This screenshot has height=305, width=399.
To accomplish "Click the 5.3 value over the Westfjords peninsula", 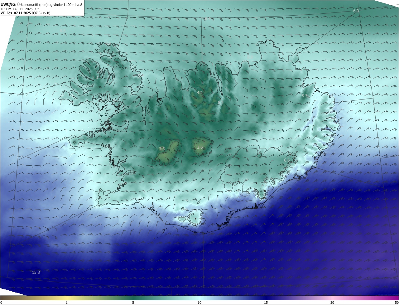I will (x=95, y=77).
